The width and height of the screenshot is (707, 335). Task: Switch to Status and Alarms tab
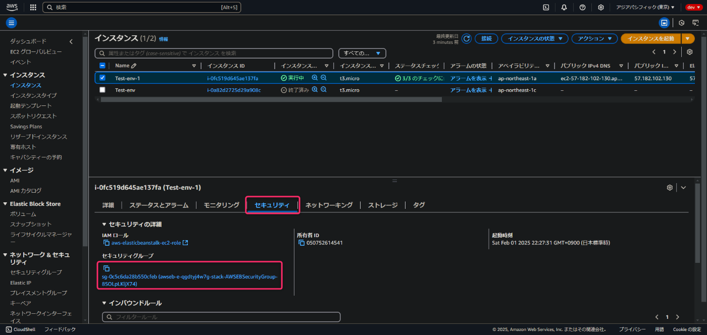159,205
